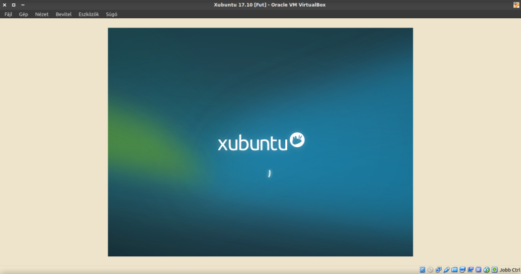Close the VirtualBox VM window
Image resolution: width=521 pixels, height=274 pixels.
(x=5, y=5)
